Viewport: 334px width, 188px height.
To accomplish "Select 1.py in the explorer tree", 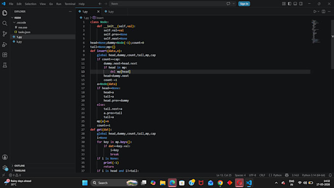I will 19,37.
